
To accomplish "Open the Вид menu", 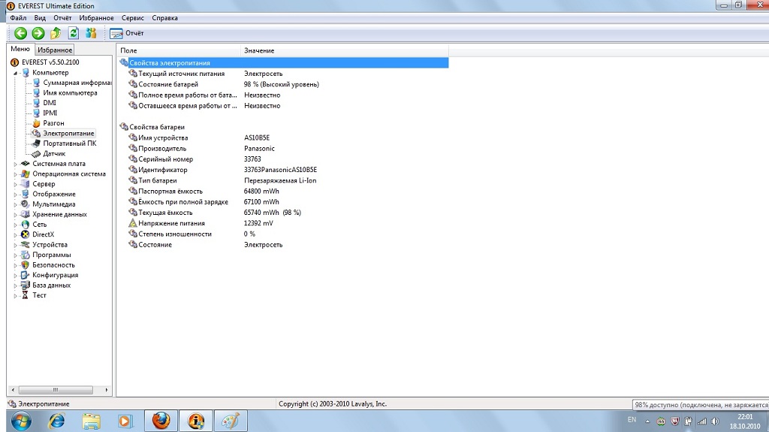I will 40,18.
